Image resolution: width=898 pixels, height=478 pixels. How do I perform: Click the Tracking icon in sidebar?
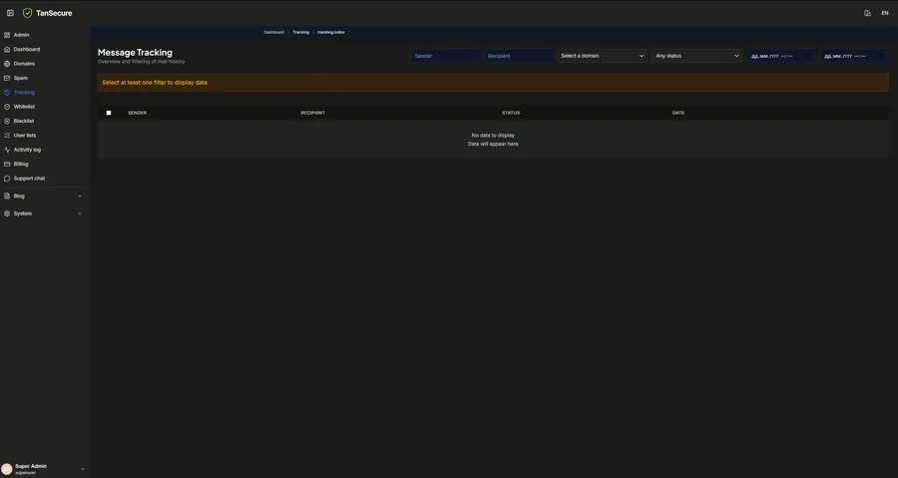point(7,92)
